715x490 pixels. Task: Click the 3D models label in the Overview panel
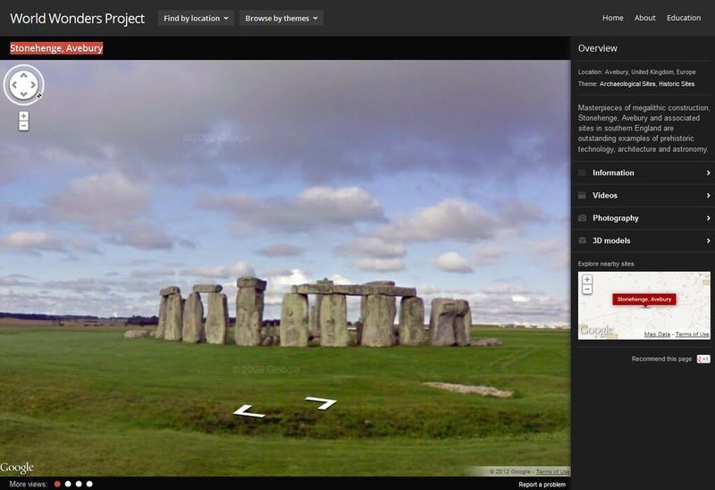pyautogui.click(x=611, y=241)
